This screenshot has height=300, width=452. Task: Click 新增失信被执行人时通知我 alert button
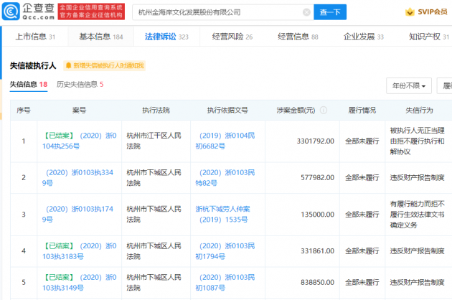click(105, 66)
